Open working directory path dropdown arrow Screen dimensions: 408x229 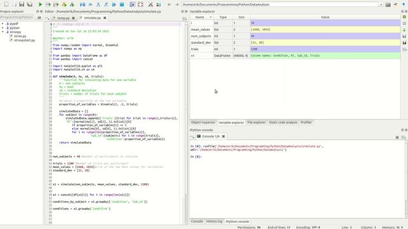pyautogui.click(x=381, y=4)
